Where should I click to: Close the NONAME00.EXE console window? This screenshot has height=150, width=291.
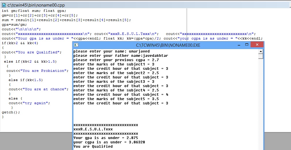pos(257,45)
